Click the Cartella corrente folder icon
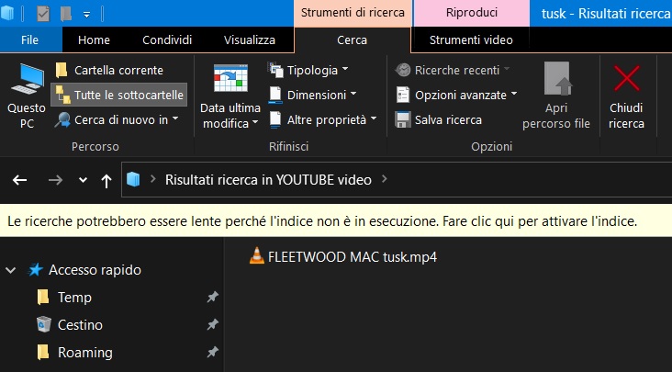The width and height of the screenshot is (672, 372). click(62, 70)
